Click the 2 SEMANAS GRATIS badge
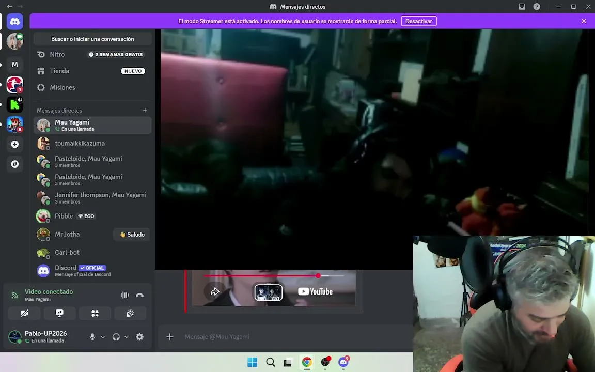 116,54
